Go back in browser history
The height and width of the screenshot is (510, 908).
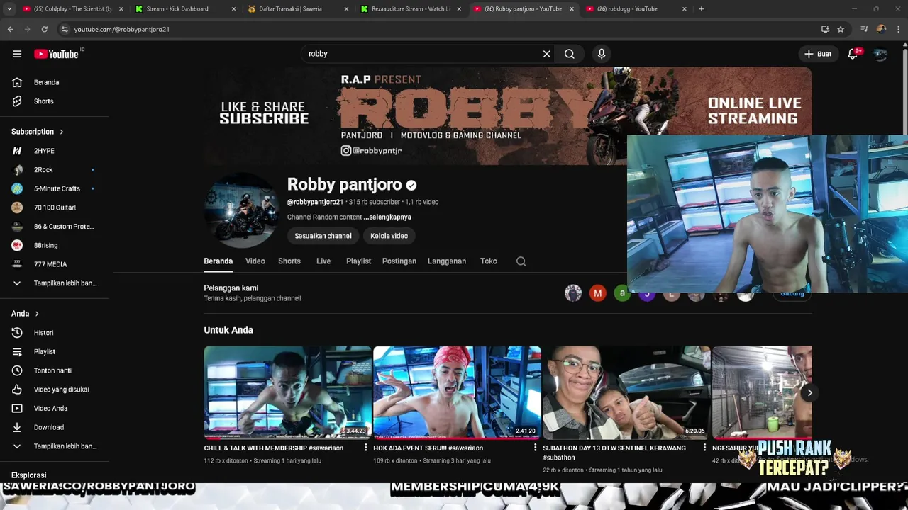(10, 29)
